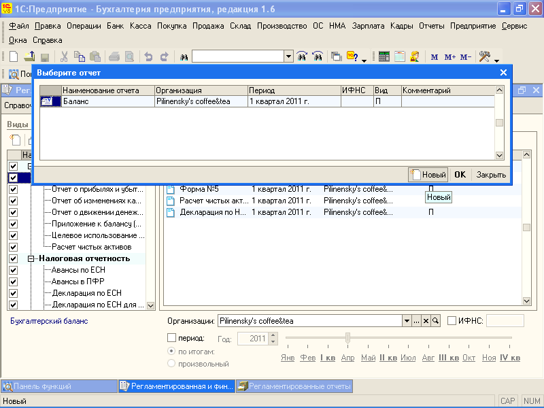Screen dimensions: 544x408
Task: Uncheck the Налоговая отчетность checkbox
Action: [x=13, y=258]
